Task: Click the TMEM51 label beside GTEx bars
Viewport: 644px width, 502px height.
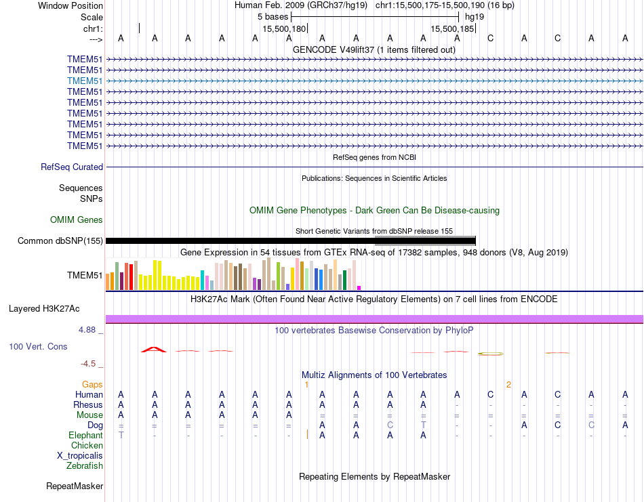Action: [85, 275]
